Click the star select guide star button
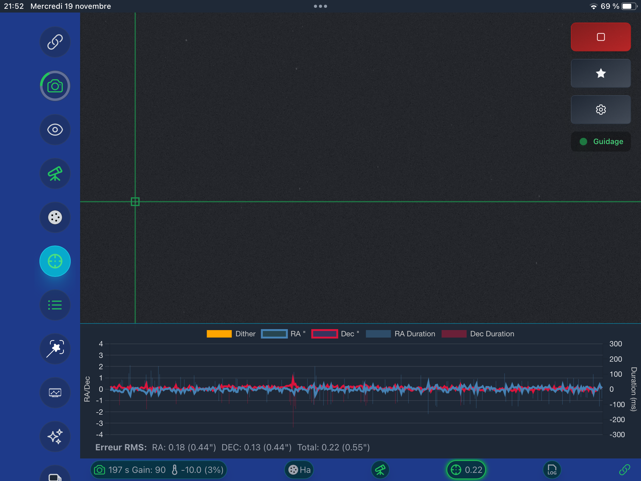 (601, 73)
